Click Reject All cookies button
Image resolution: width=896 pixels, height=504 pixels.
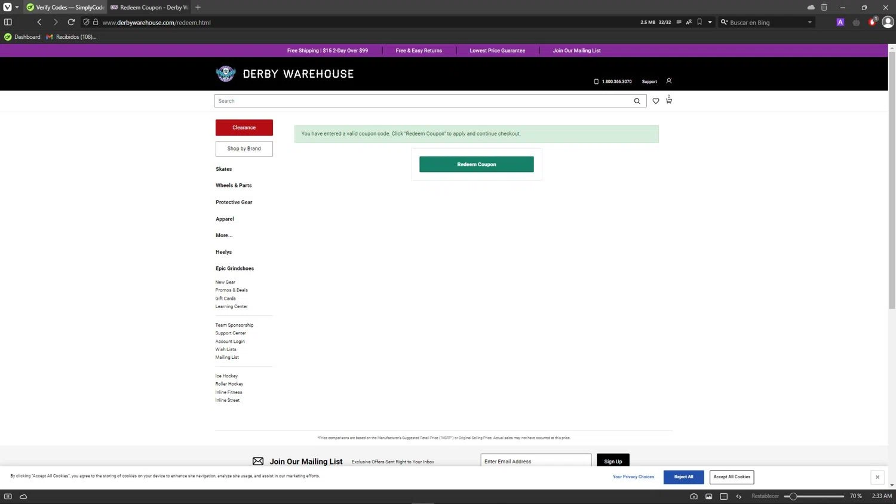683,477
